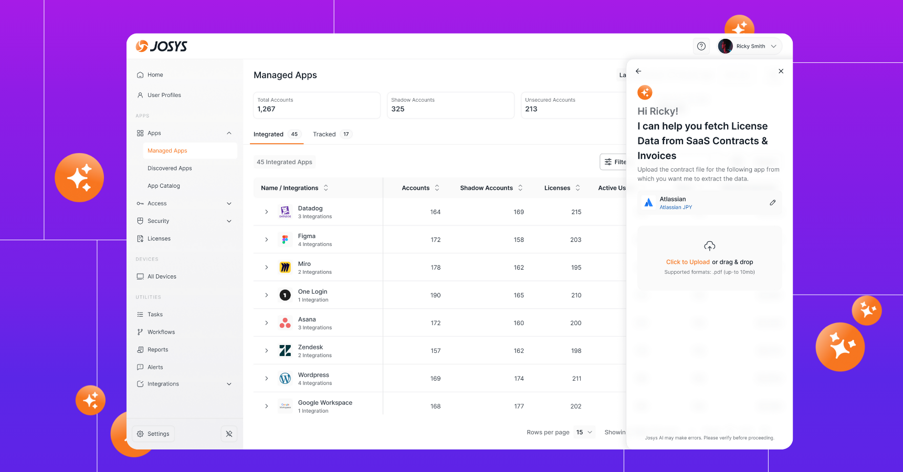Switch to the Tracked tab
Viewport: 903px width, 472px height.
(x=332, y=134)
